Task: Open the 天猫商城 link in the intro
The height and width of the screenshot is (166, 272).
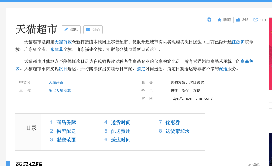Action: pyautogui.click(x=63, y=42)
